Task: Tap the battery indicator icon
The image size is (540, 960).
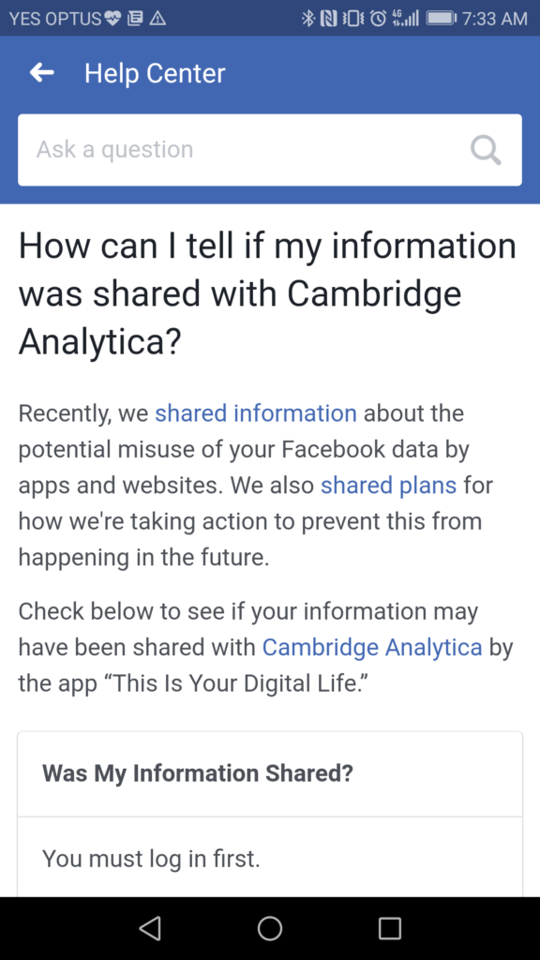Action: (x=441, y=19)
